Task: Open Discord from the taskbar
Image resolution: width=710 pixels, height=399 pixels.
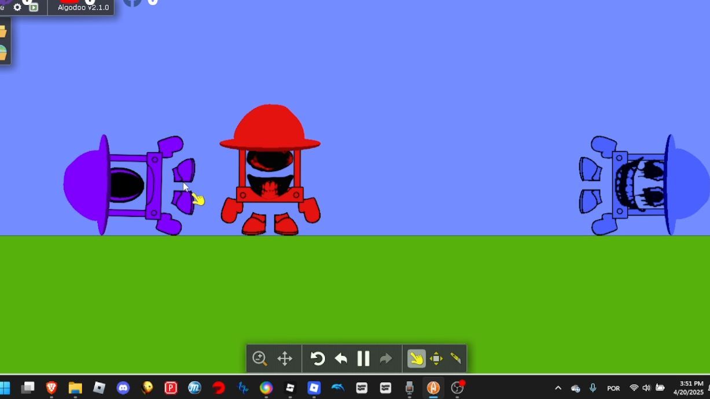Action: [123, 388]
